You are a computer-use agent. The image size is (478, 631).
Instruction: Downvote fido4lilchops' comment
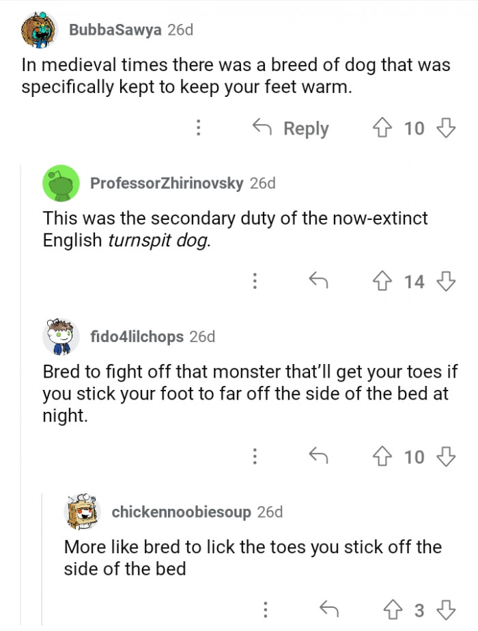tap(445, 456)
